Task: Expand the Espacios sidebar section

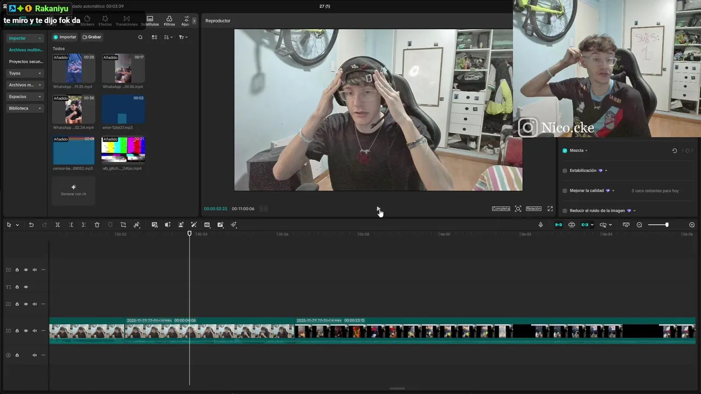Action: pos(39,97)
